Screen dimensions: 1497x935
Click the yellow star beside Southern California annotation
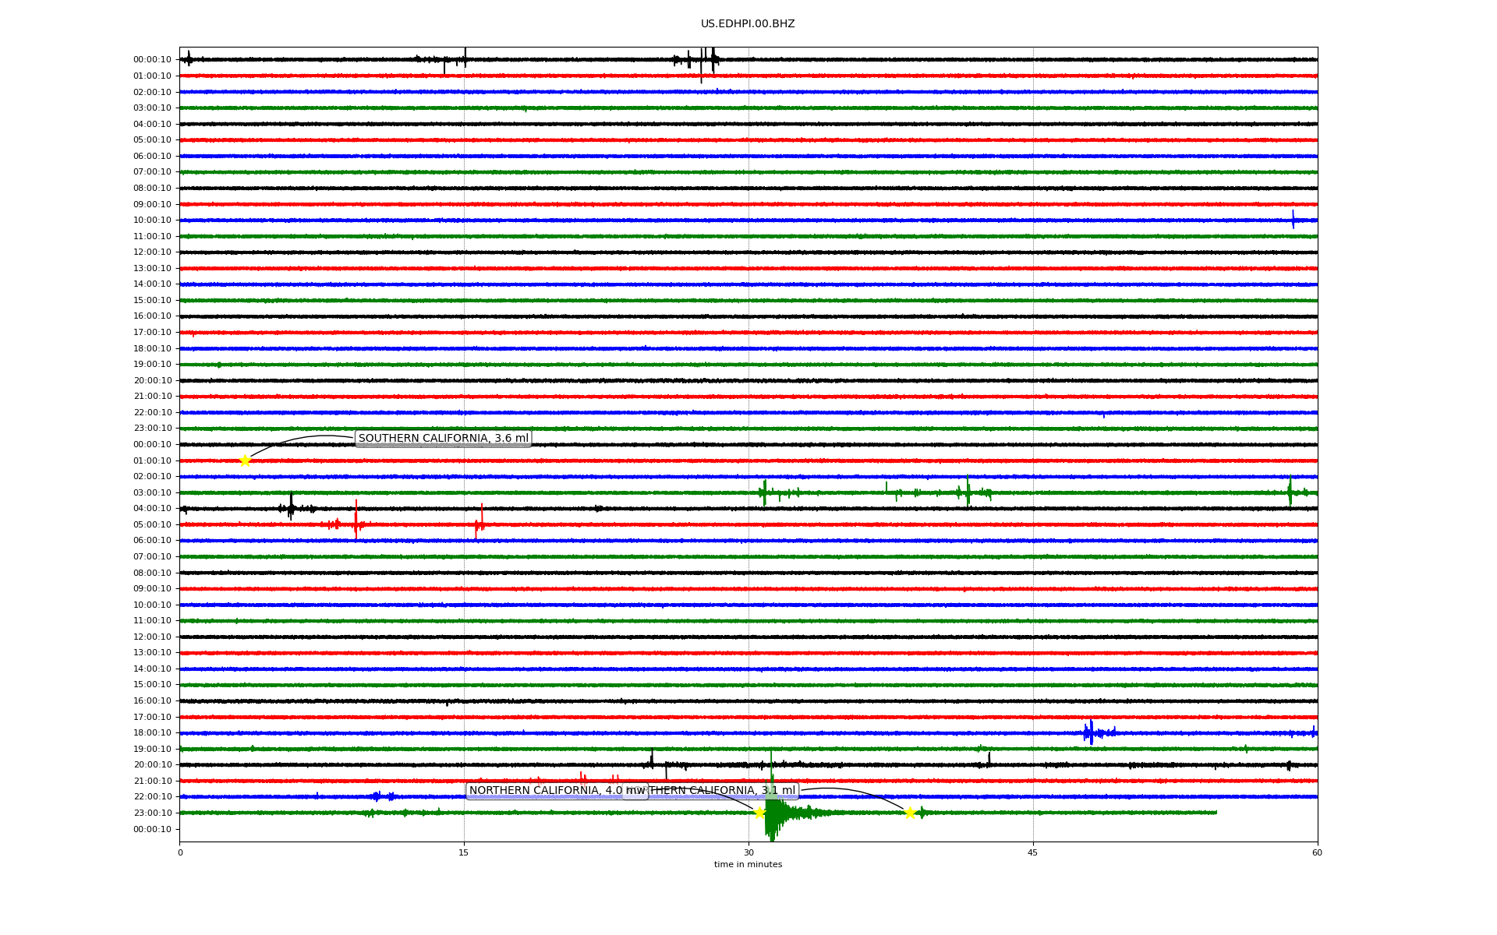pyautogui.click(x=245, y=460)
